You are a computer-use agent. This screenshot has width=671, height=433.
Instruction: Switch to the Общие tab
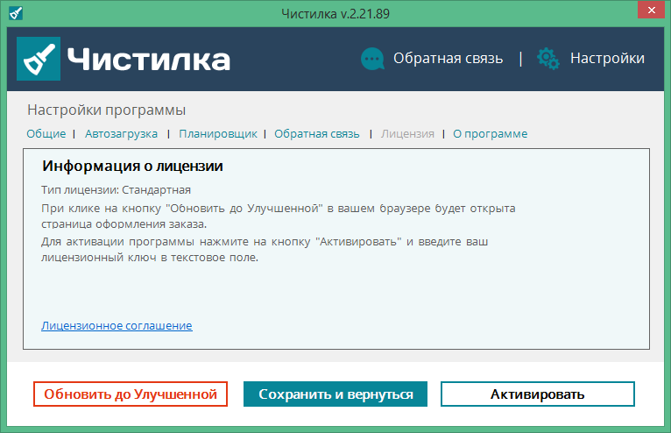[x=46, y=134]
